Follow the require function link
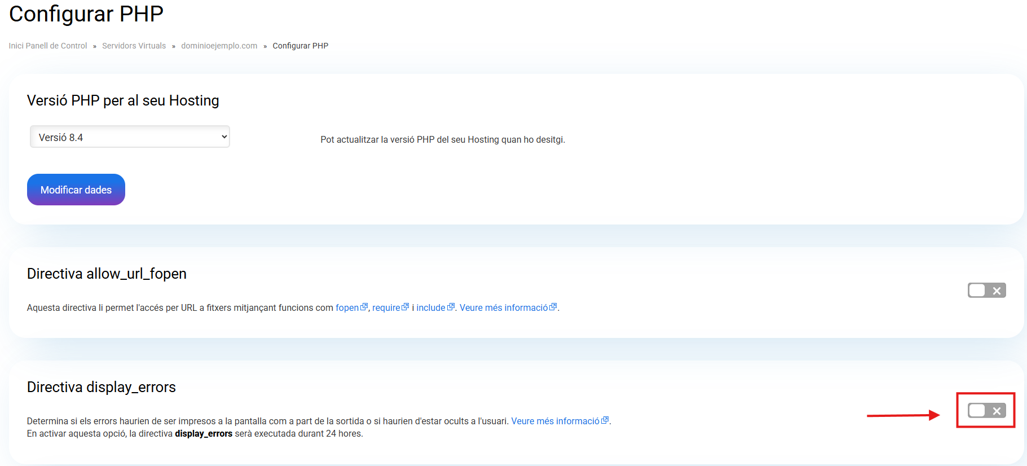Viewport: 1027px width, 466px height. tap(386, 307)
